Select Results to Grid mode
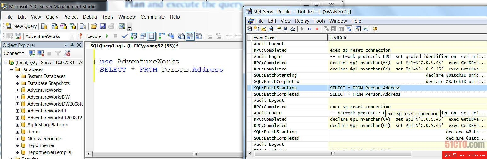Image resolution: width=487 pixels, height=159 pixels. (x=190, y=36)
